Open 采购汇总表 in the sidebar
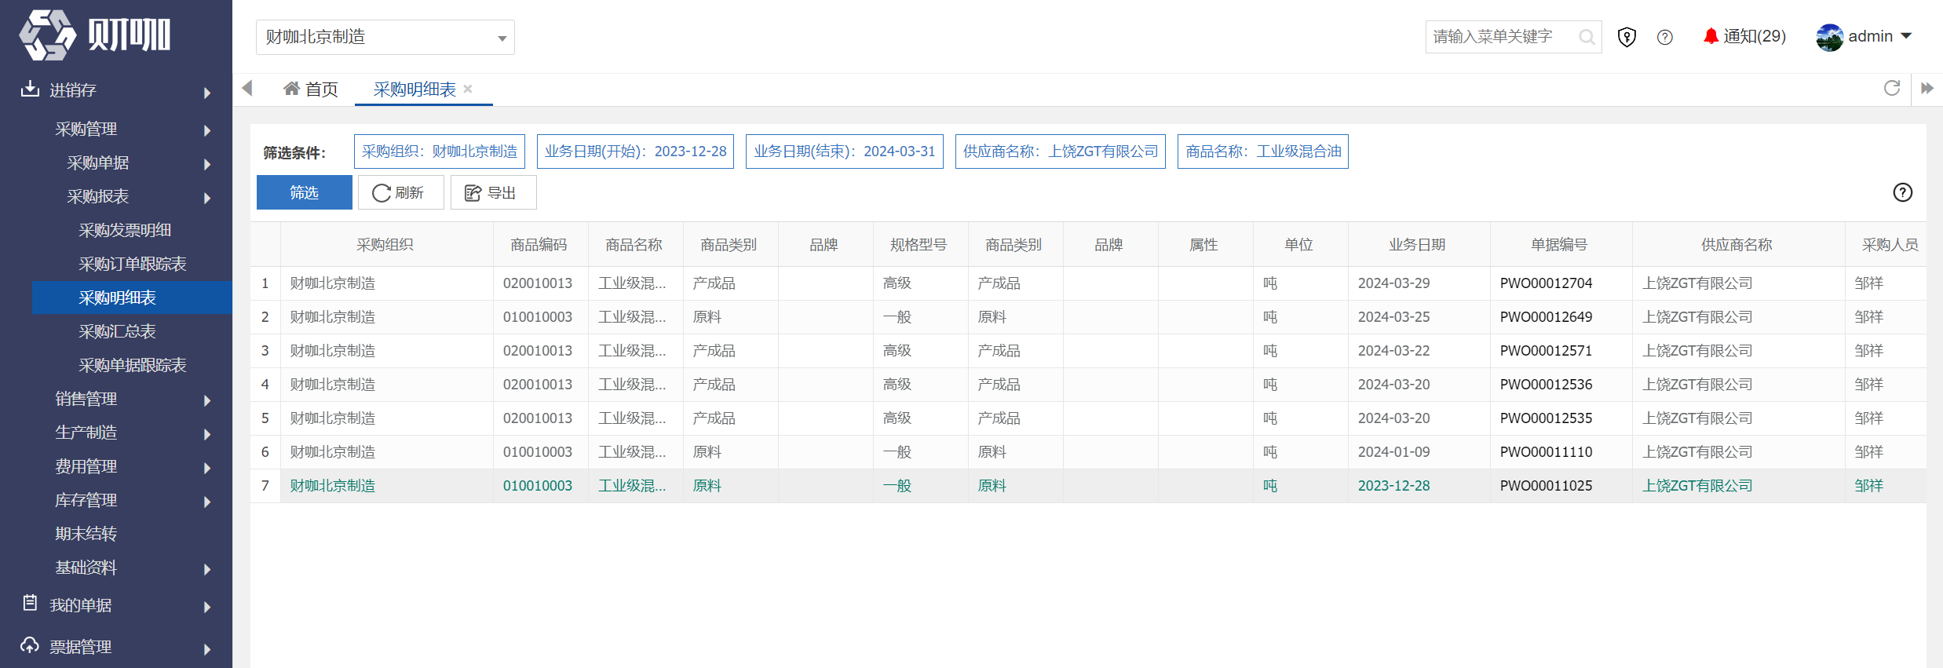 tap(118, 331)
